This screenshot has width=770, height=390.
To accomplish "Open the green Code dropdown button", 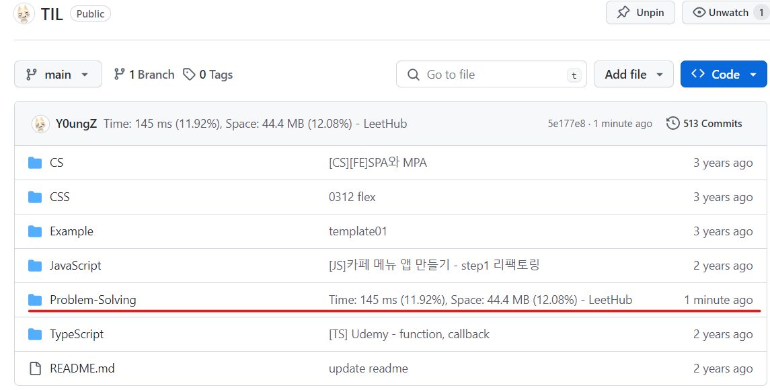I will [724, 74].
